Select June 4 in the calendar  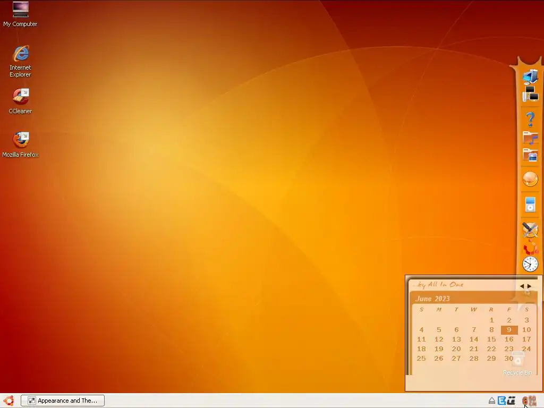coord(421,330)
